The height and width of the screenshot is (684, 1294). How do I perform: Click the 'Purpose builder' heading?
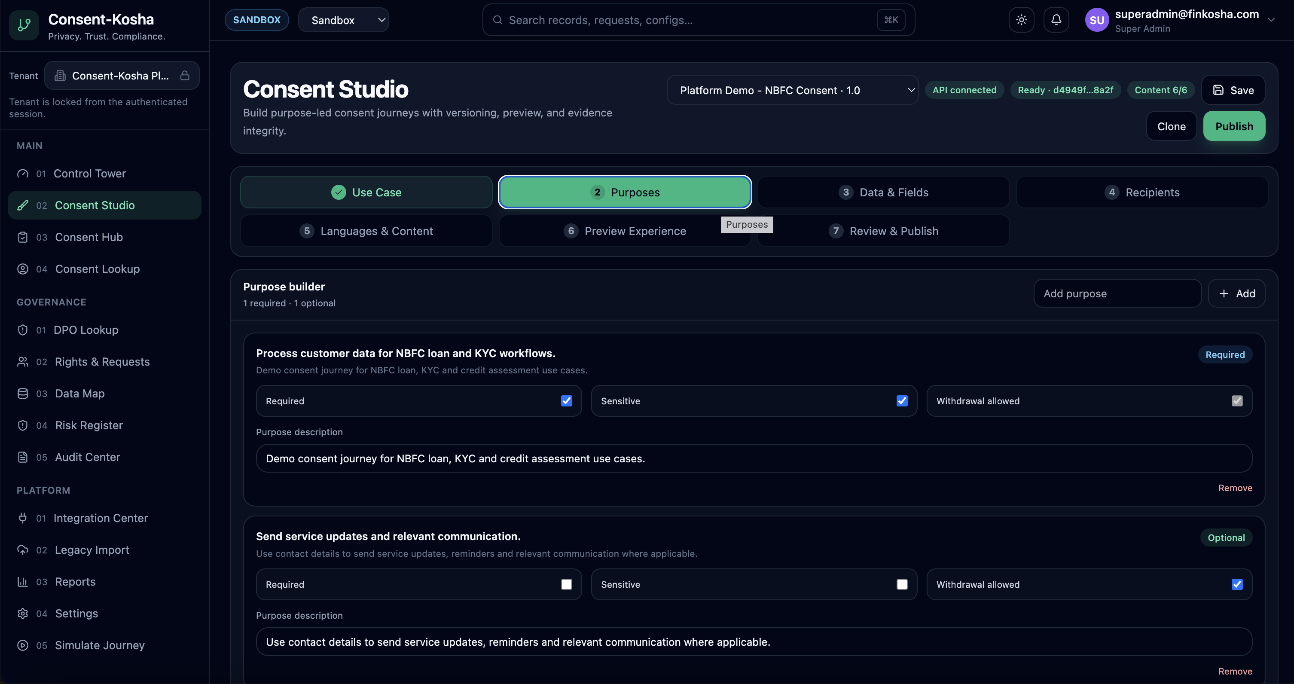(x=284, y=287)
